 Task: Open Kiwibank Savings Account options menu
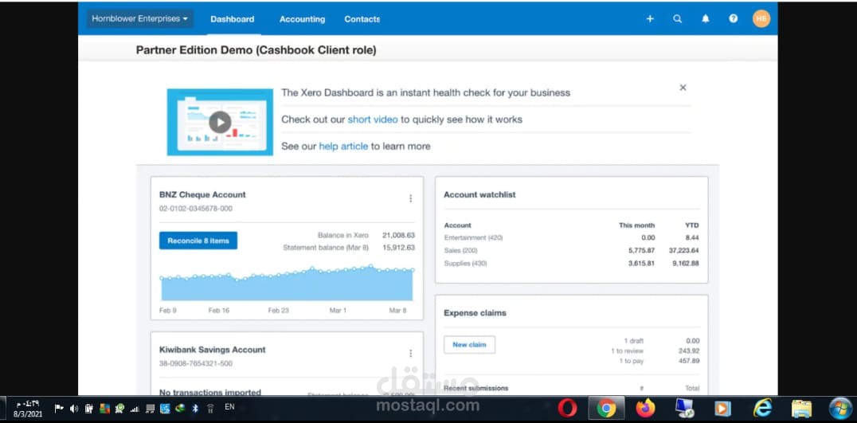[410, 354]
